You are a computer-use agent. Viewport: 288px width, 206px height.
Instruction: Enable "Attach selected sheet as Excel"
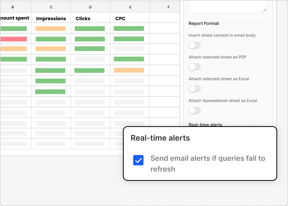click(195, 89)
